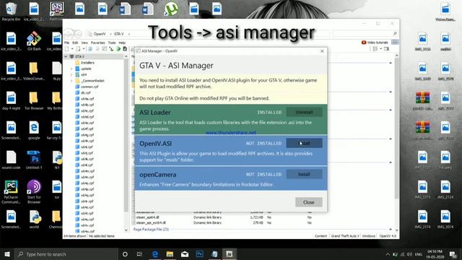Click the forward navigation button in OpenIV
Viewport: 462px width, 260px height.
tap(78, 34)
